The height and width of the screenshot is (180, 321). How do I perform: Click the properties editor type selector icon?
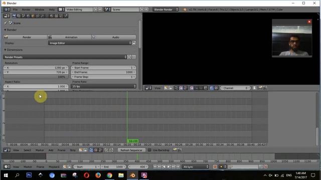tap(7, 16)
